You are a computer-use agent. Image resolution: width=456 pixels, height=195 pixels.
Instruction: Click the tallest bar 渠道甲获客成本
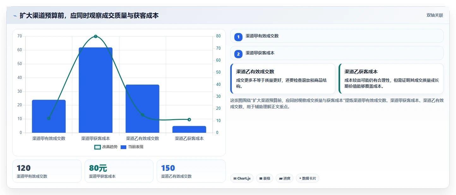pyautogui.click(x=96, y=90)
